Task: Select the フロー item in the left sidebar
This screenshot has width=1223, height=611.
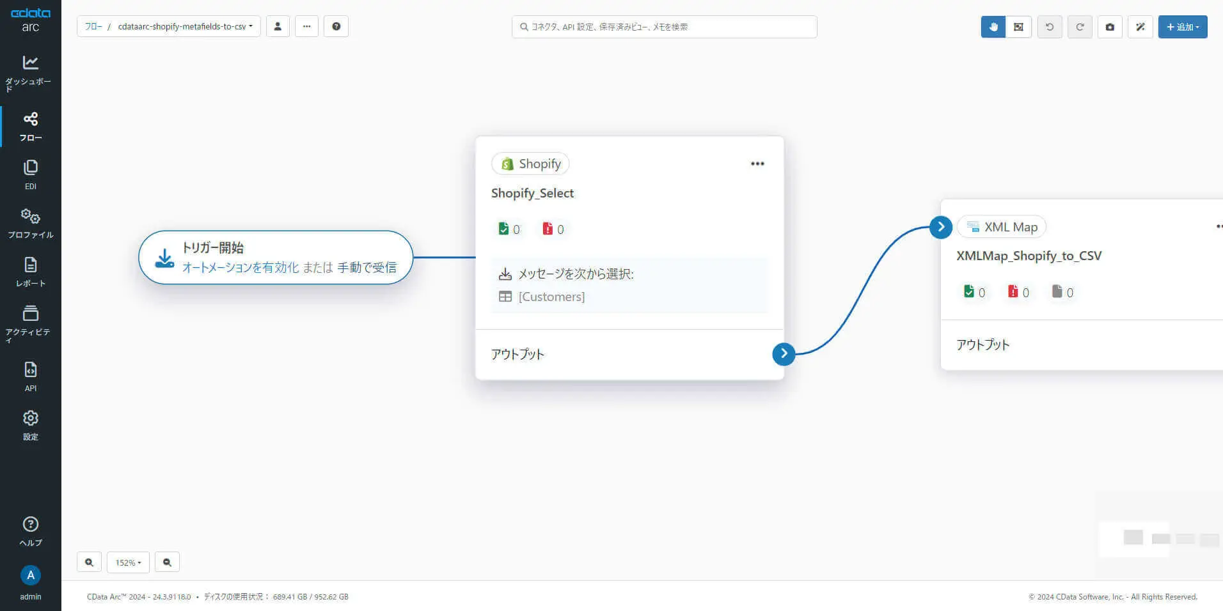Action: (x=30, y=127)
